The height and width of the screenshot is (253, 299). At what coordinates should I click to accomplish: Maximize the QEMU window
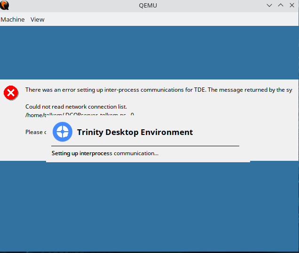tap(281, 5)
